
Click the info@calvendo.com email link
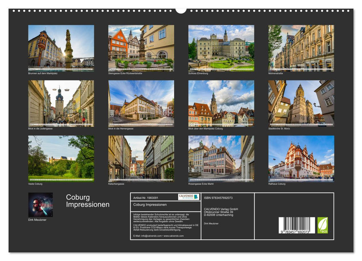point(151,236)
